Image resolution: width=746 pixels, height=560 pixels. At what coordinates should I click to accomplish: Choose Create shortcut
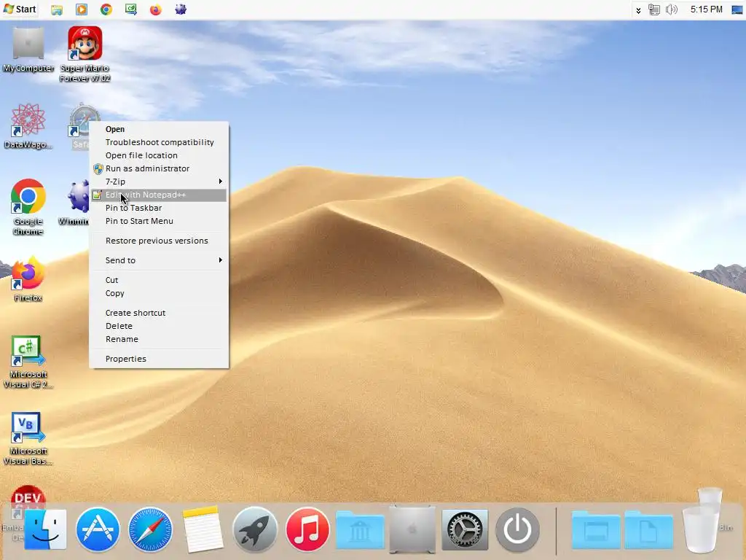pos(158,313)
